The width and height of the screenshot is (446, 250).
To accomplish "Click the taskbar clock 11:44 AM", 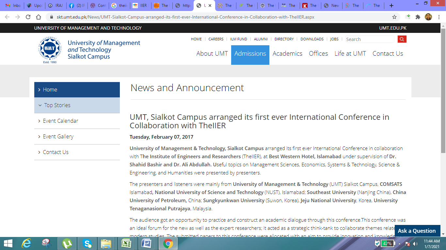I will (x=431, y=241).
